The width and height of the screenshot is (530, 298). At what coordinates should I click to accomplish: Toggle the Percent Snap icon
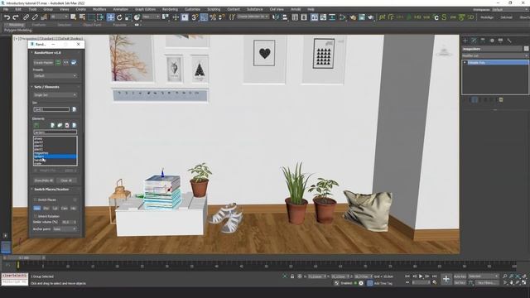click(213, 17)
